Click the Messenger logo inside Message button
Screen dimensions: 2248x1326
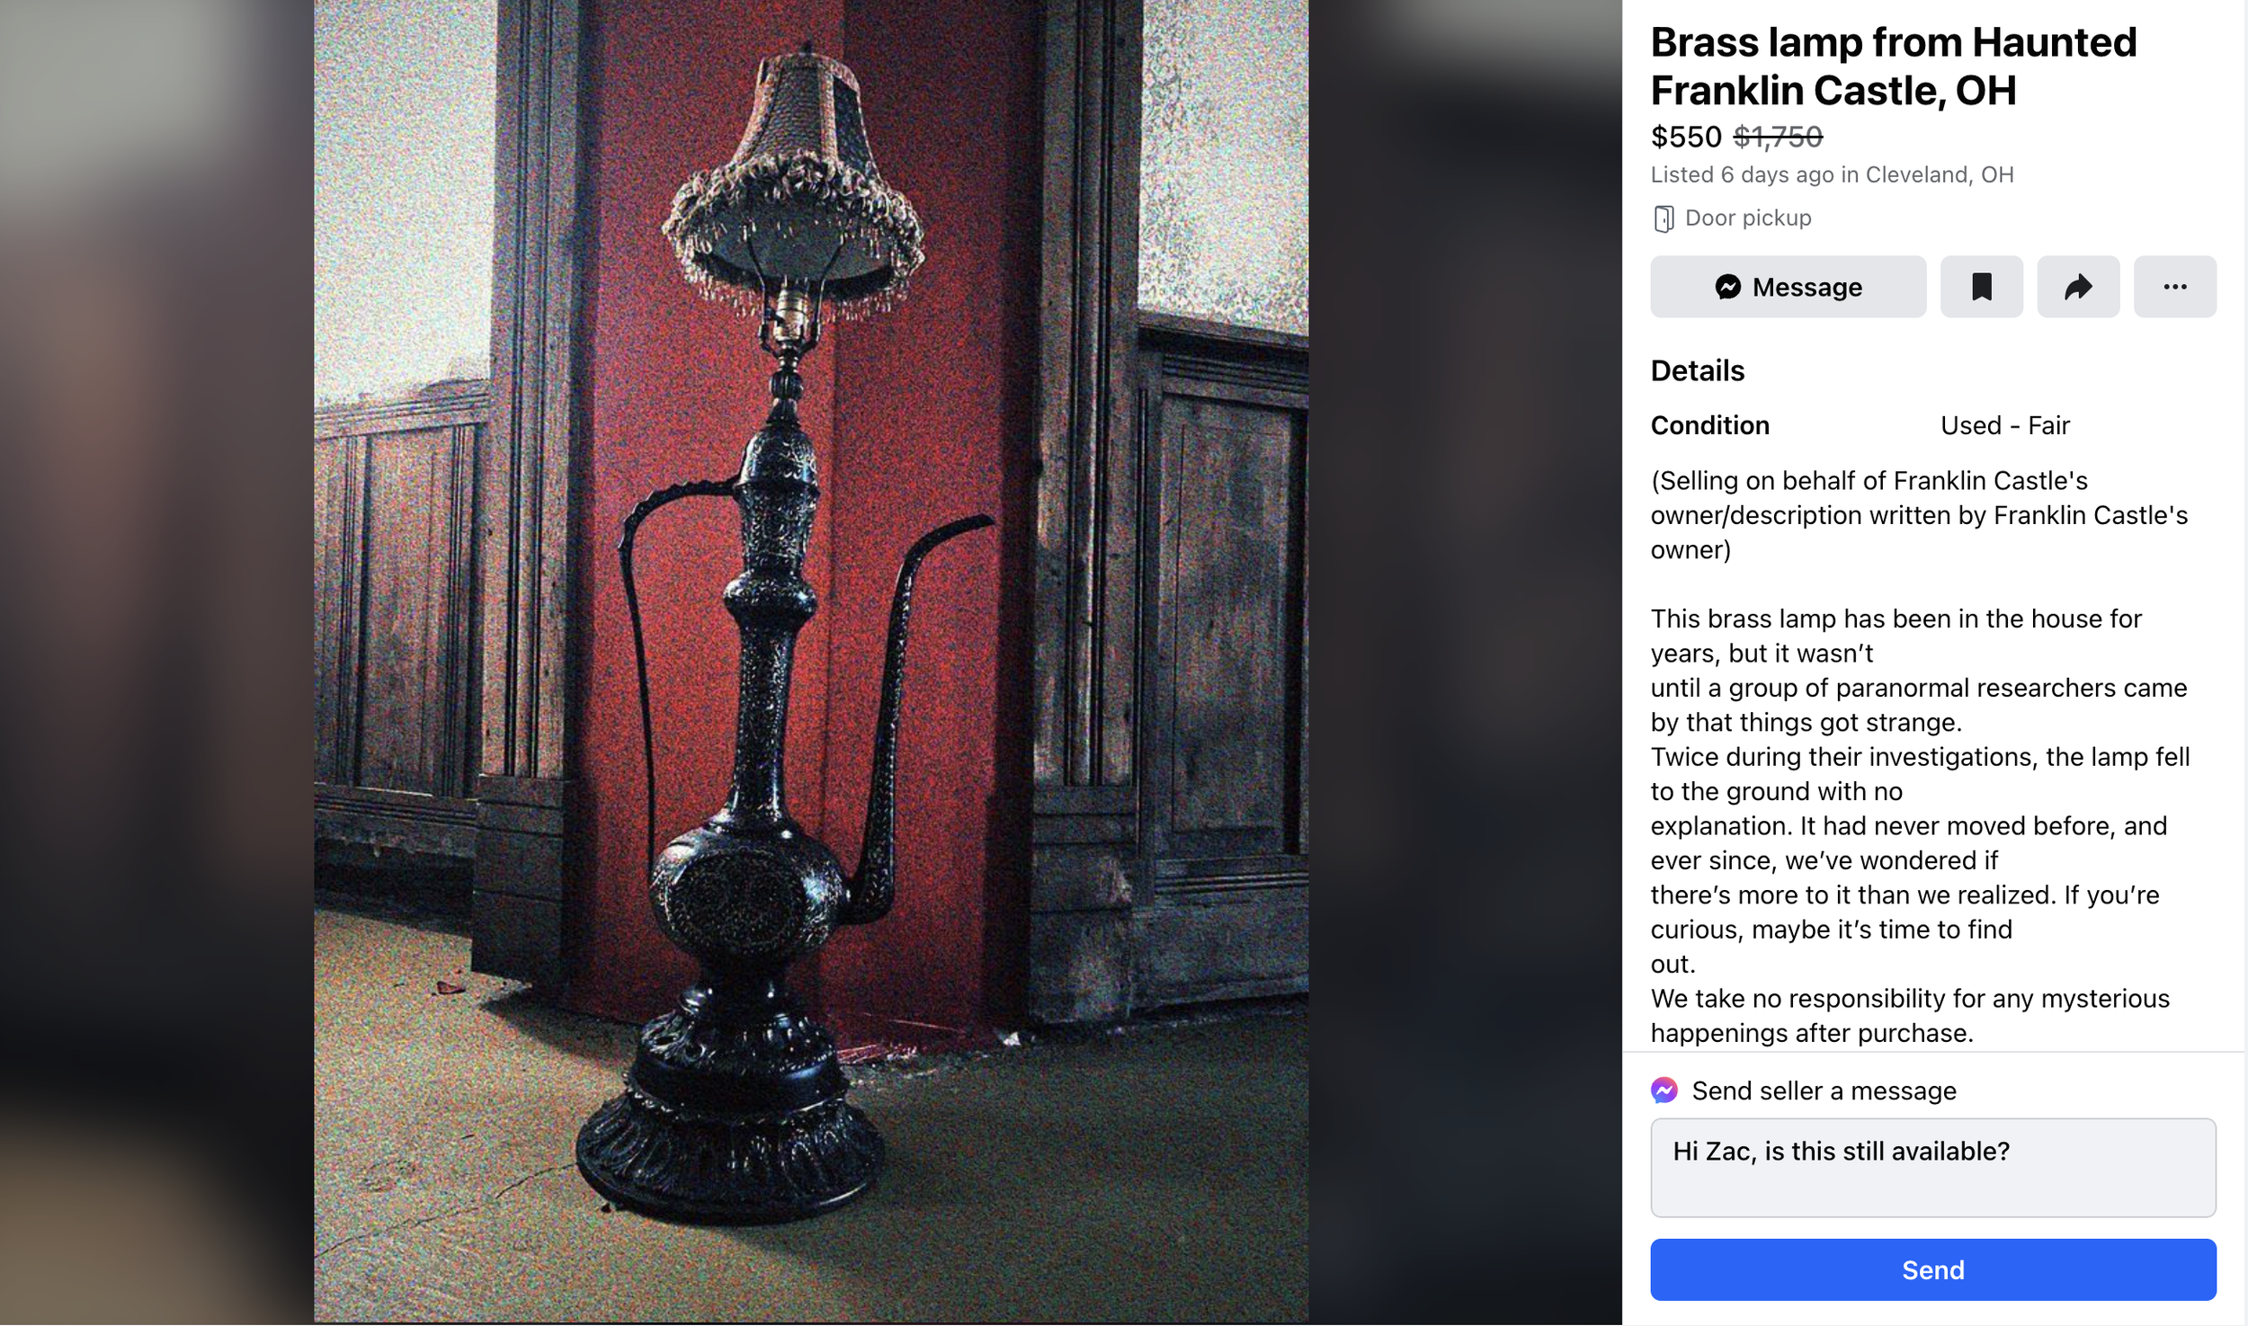click(x=1728, y=287)
